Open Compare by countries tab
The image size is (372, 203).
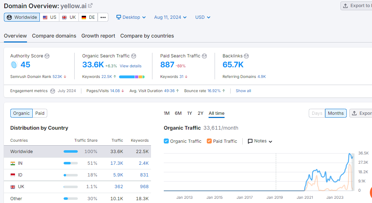[147, 36]
